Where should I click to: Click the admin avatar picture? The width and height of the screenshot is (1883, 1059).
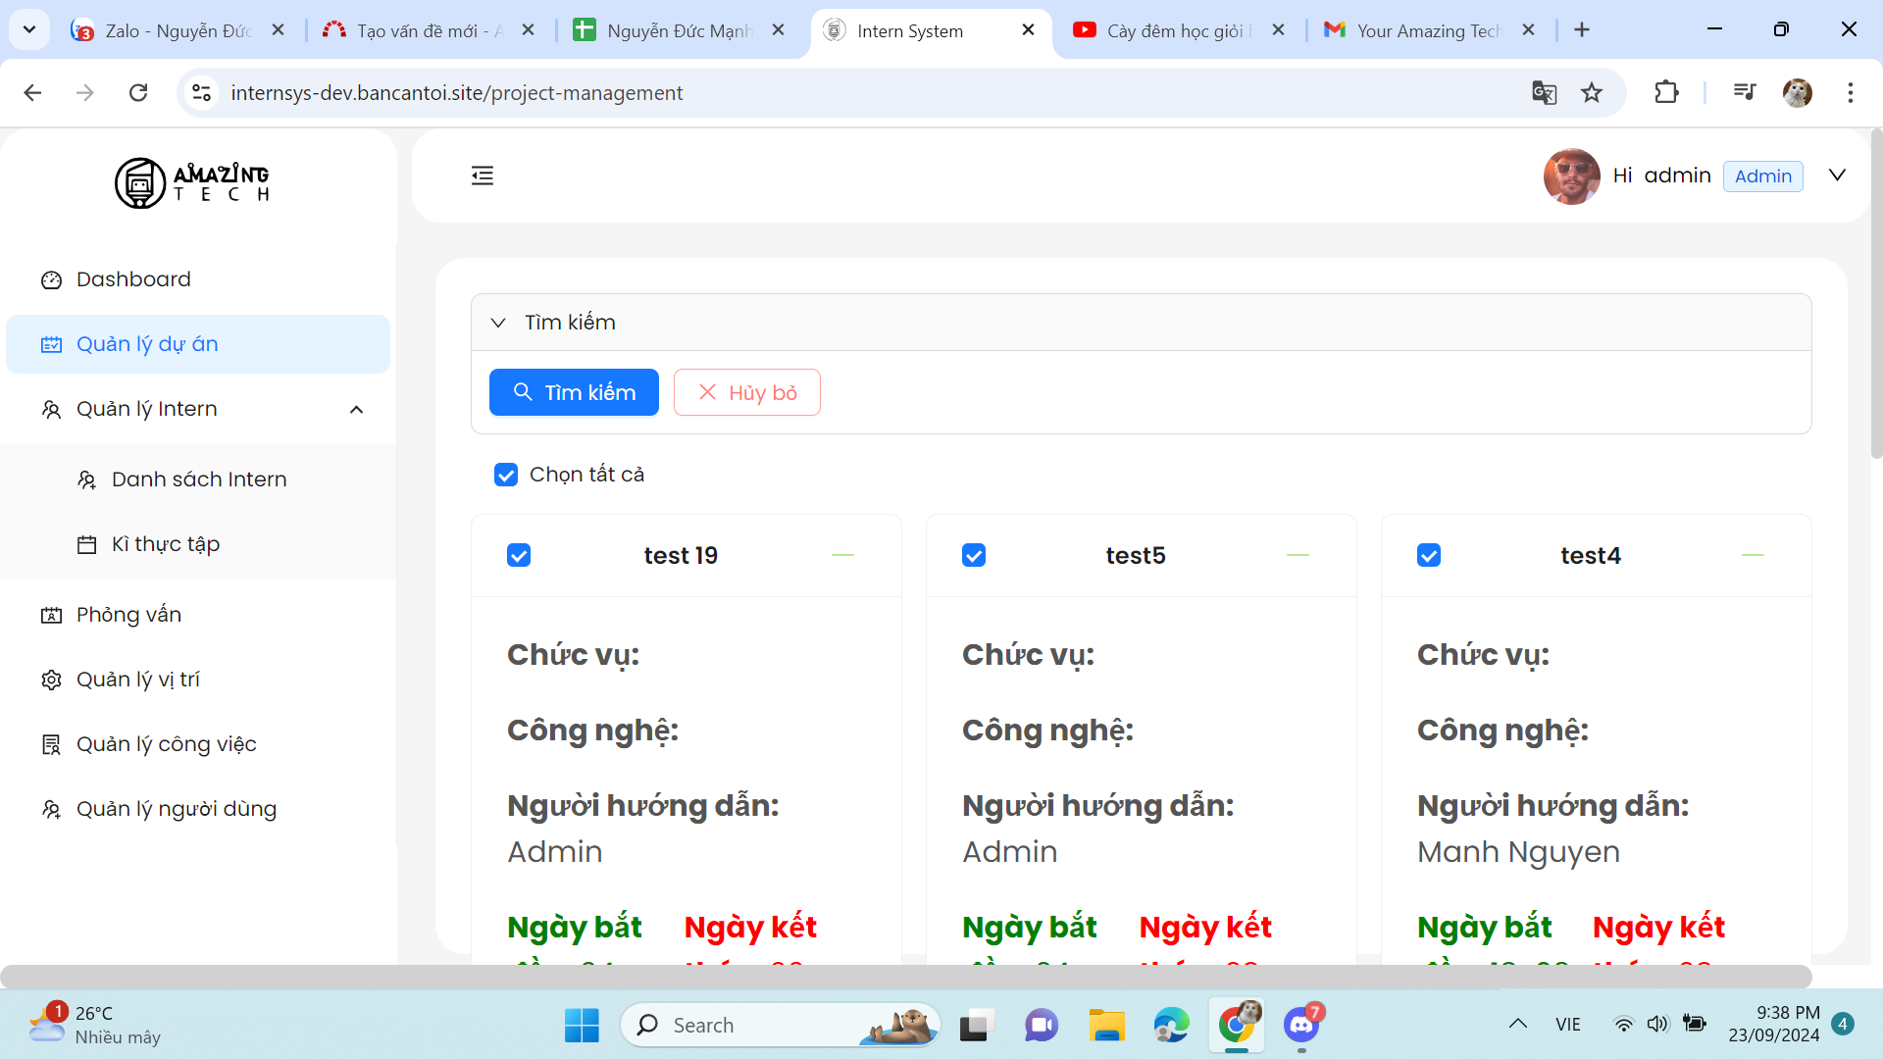click(x=1570, y=176)
